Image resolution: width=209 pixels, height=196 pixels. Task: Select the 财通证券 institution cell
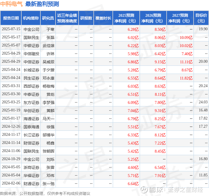click(31, 184)
